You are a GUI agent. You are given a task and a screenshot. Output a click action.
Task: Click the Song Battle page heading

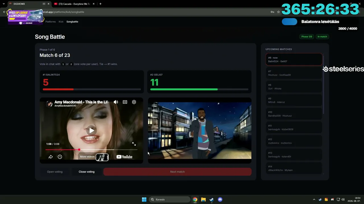click(x=50, y=37)
